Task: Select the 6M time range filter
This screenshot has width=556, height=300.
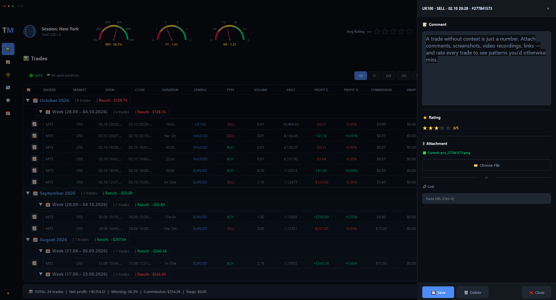Action: [389, 76]
